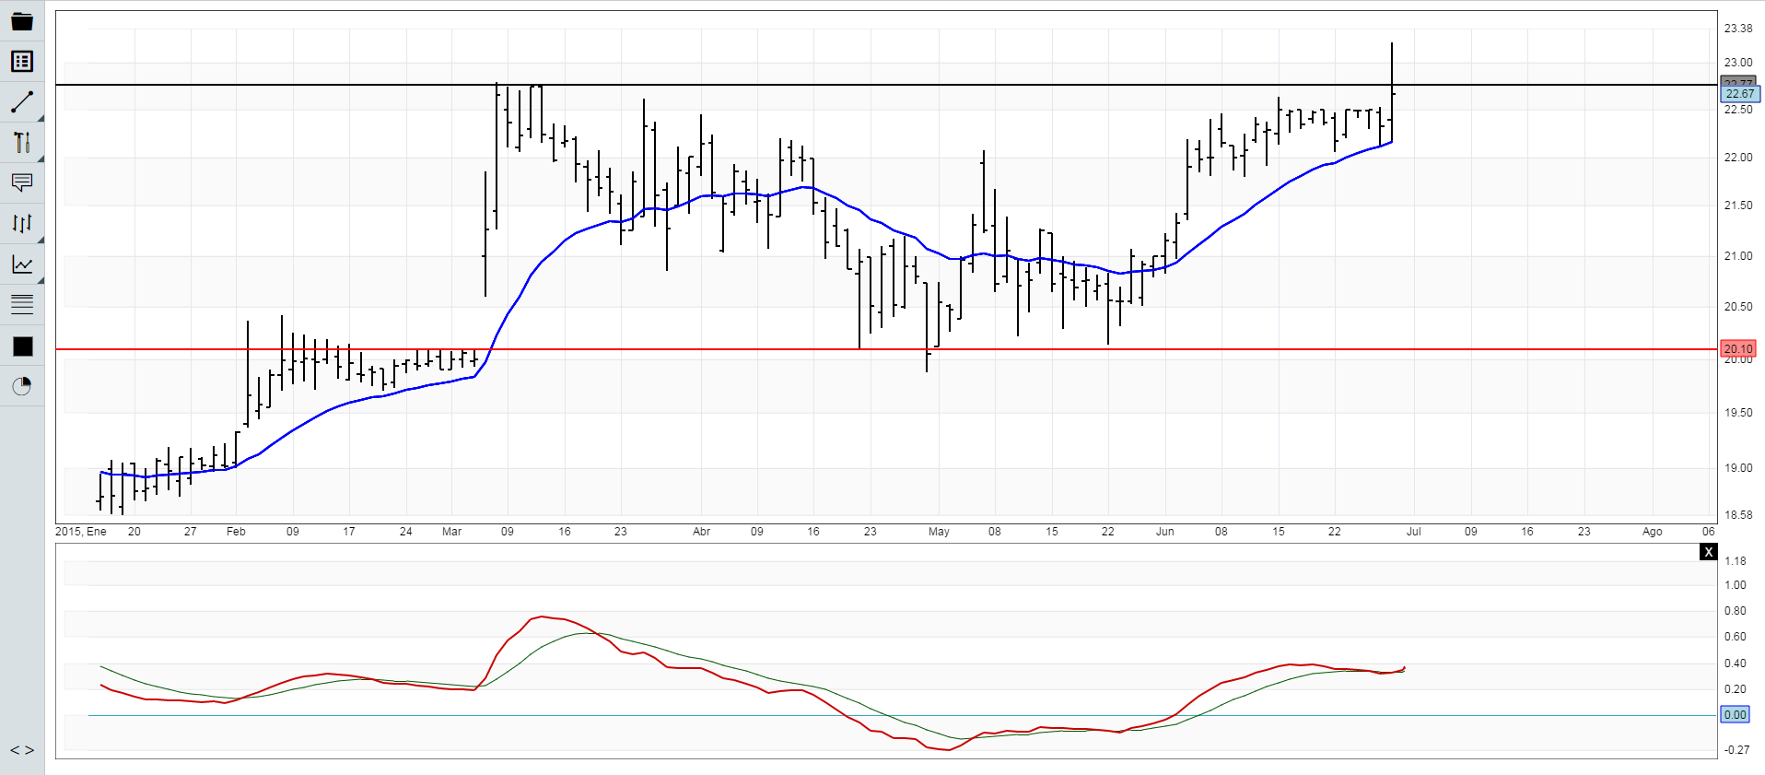Click the 'Jul' date axis label

pyautogui.click(x=1413, y=532)
